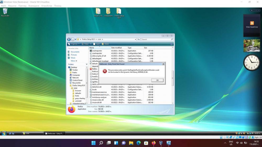Click the Explorer Search input field

tap(156, 39)
